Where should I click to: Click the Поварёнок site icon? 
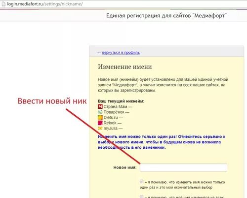(x=100, y=112)
